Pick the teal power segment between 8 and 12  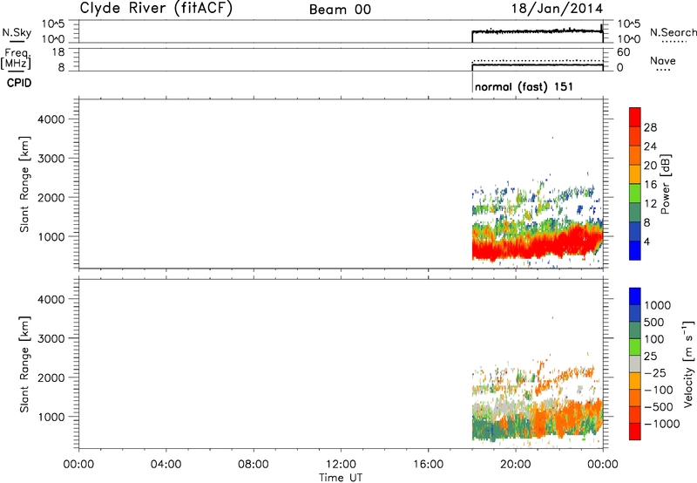635,212
